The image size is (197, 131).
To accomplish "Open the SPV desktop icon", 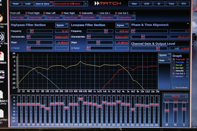I will click(2, 75).
